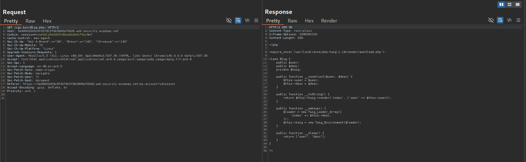Image resolution: width=526 pixels, height=162 pixels.
Task: Open the Response panel hamburger options menu
Action: click(x=518, y=20)
